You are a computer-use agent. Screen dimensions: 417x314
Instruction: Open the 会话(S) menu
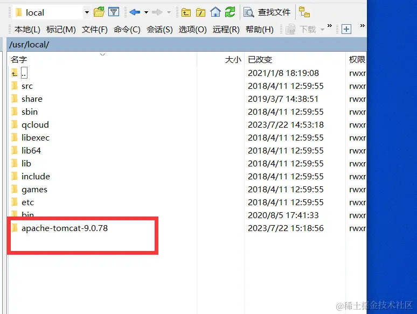pyautogui.click(x=159, y=29)
